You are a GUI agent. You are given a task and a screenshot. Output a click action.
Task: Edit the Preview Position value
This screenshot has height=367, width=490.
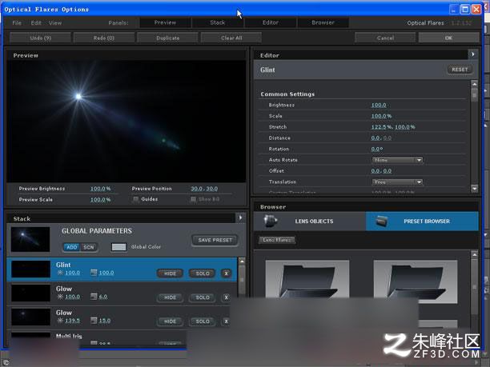pyautogui.click(x=204, y=189)
